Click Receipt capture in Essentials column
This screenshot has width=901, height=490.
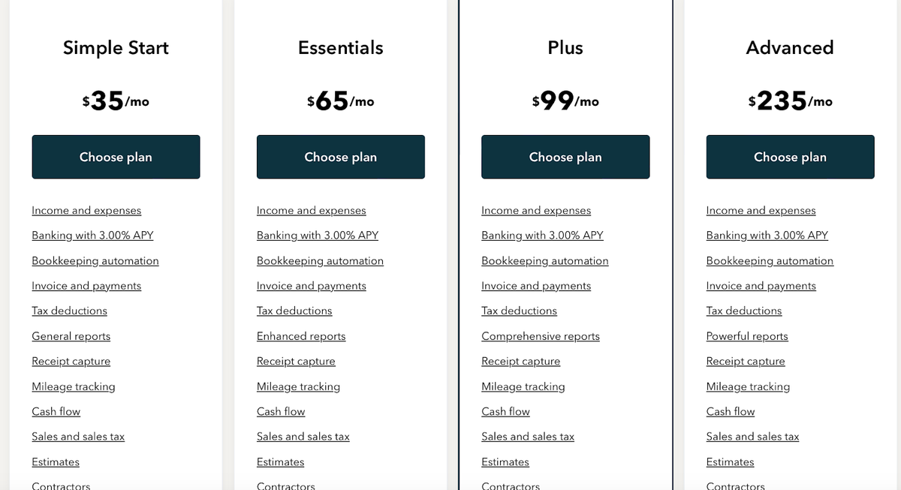296,362
